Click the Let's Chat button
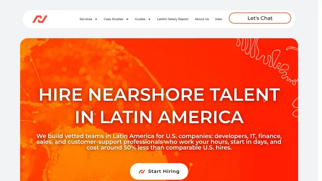The height and width of the screenshot is (181, 322). (260, 18)
